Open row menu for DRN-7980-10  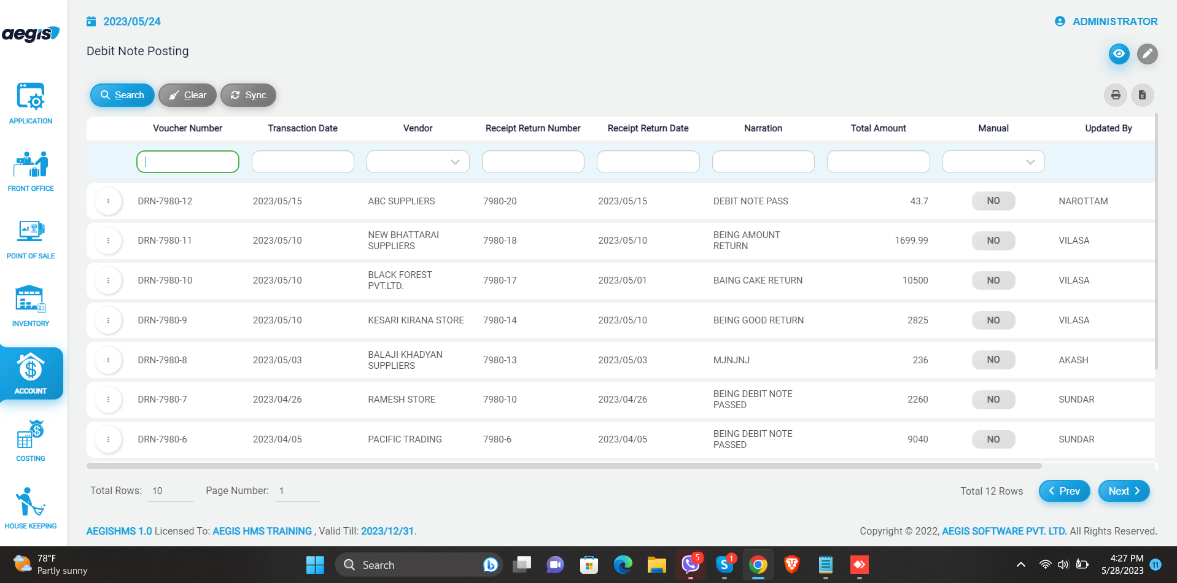coord(109,280)
